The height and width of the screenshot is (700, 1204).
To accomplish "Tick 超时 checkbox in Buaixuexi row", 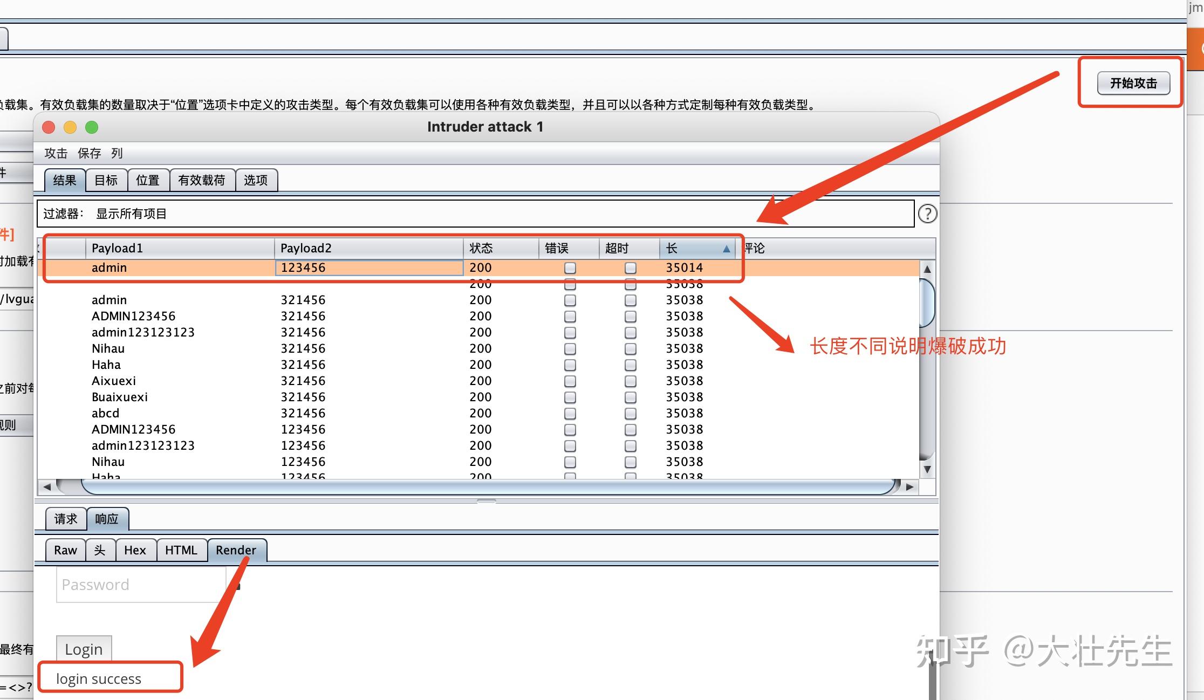I will pos(630,397).
